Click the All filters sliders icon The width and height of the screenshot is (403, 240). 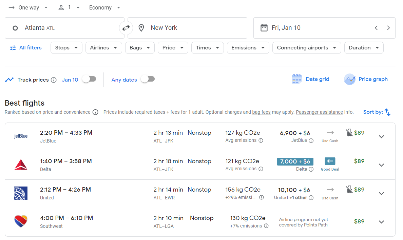point(13,48)
